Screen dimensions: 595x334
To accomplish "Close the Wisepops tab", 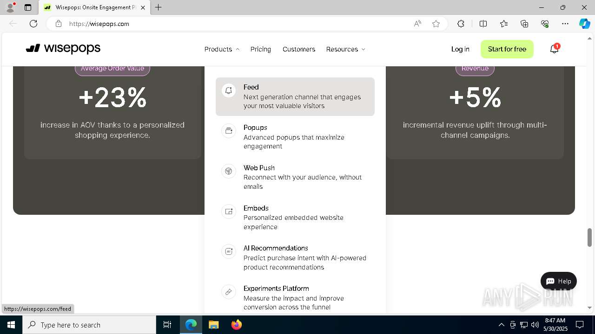I will [143, 7].
